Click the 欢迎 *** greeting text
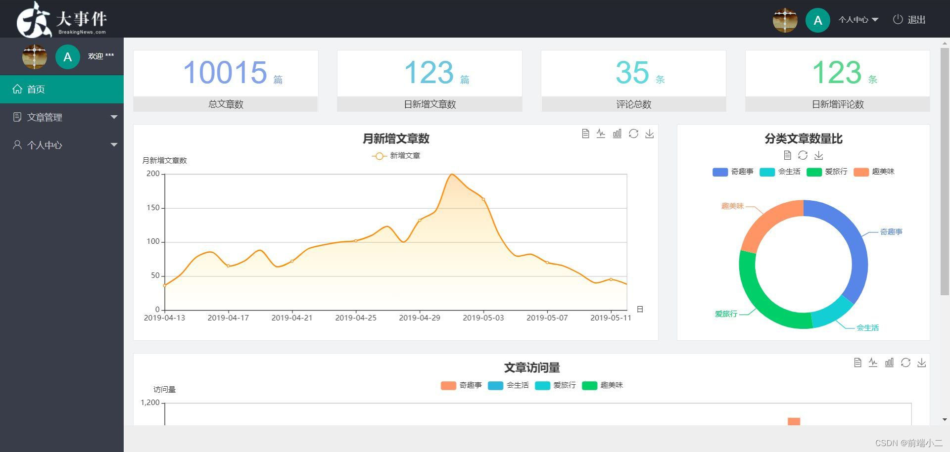Screen dimensions: 950x452 pyautogui.click(x=101, y=56)
